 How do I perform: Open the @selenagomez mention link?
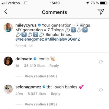[30, 39]
